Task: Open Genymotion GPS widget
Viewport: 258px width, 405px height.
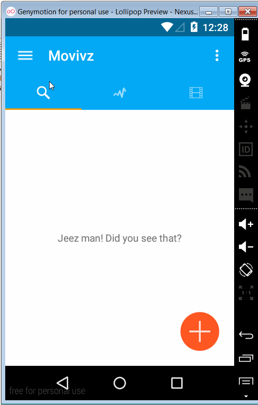Action: [245, 56]
